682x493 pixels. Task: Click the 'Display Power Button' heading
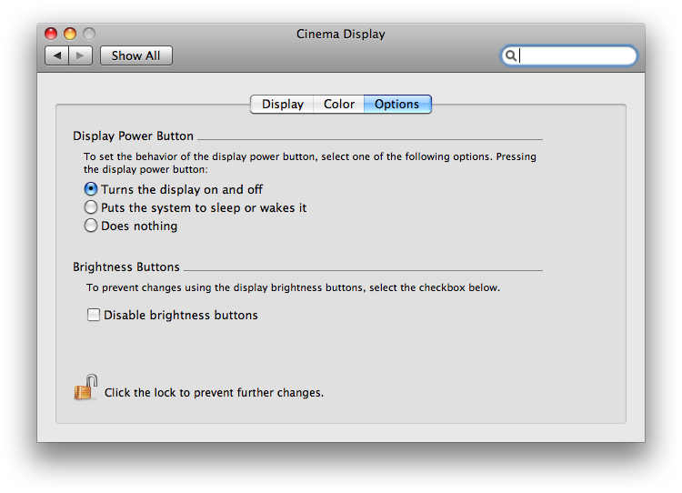(133, 136)
